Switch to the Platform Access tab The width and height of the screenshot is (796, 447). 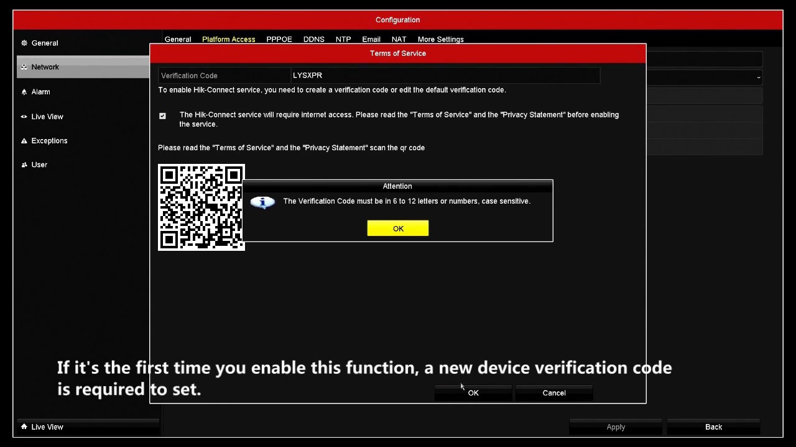tap(228, 39)
